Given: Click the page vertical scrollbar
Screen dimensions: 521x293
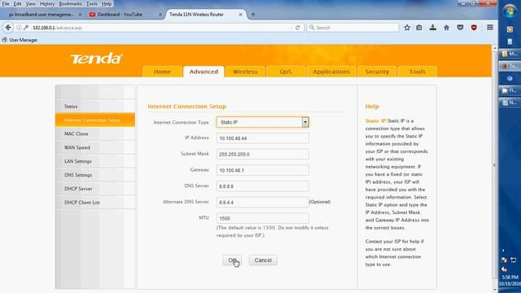Looking at the screenshot, I should (494, 164).
